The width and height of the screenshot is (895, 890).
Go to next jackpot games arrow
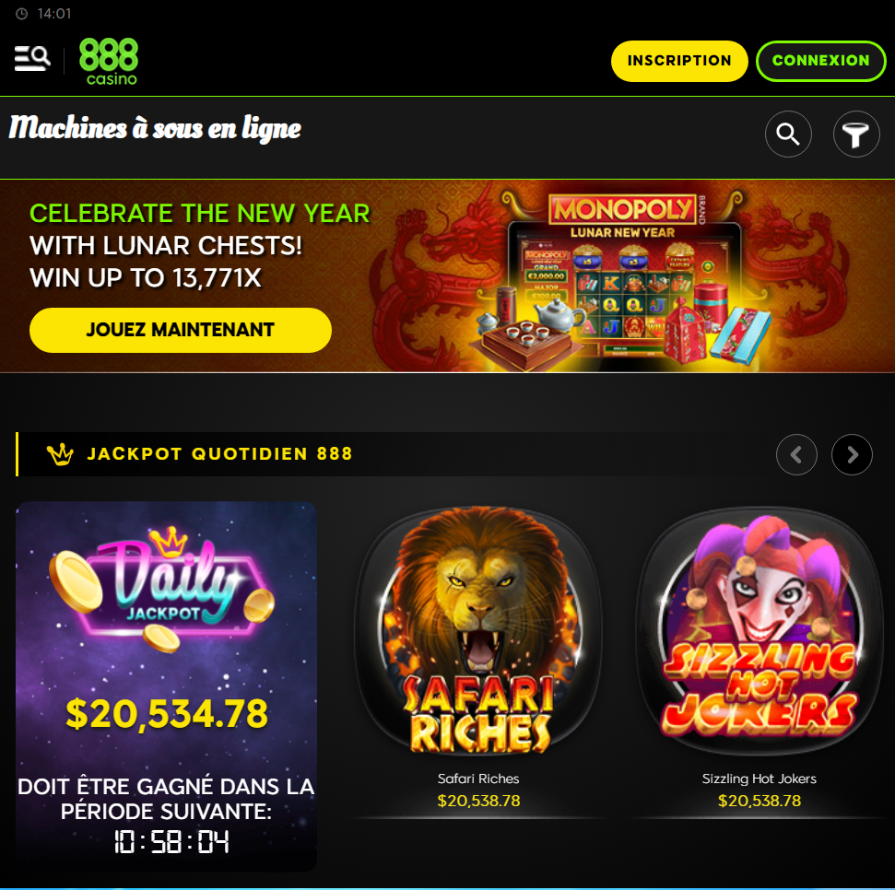click(852, 455)
